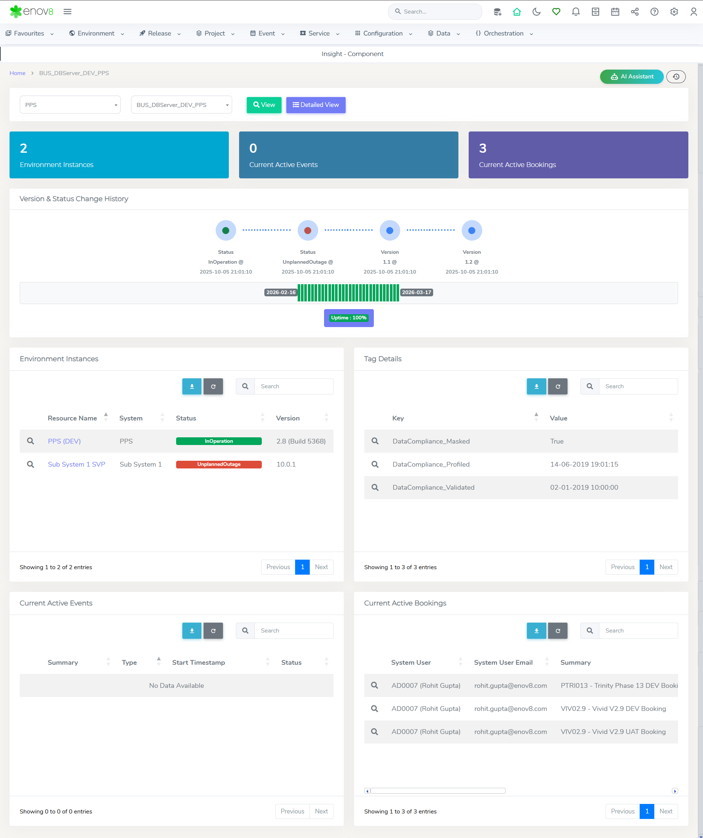This screenshot has width=703, height=838.
Task: Inspect PPS (DEV) row magnifier icon
Action: click(x=30, y=441)
